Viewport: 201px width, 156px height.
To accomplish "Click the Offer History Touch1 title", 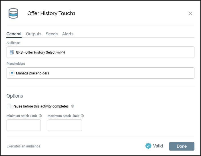I will point(51,13).
